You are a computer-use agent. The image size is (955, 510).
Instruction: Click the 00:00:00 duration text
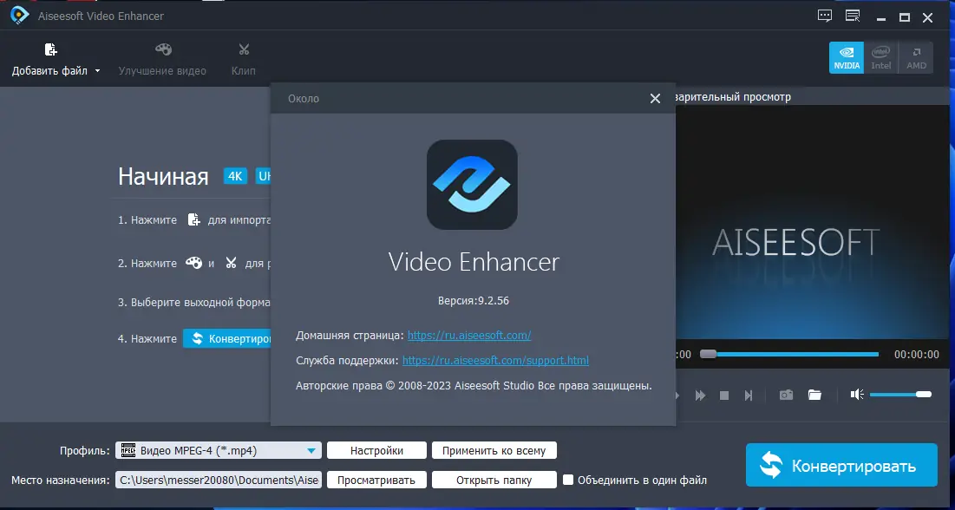tap(916, 355)
